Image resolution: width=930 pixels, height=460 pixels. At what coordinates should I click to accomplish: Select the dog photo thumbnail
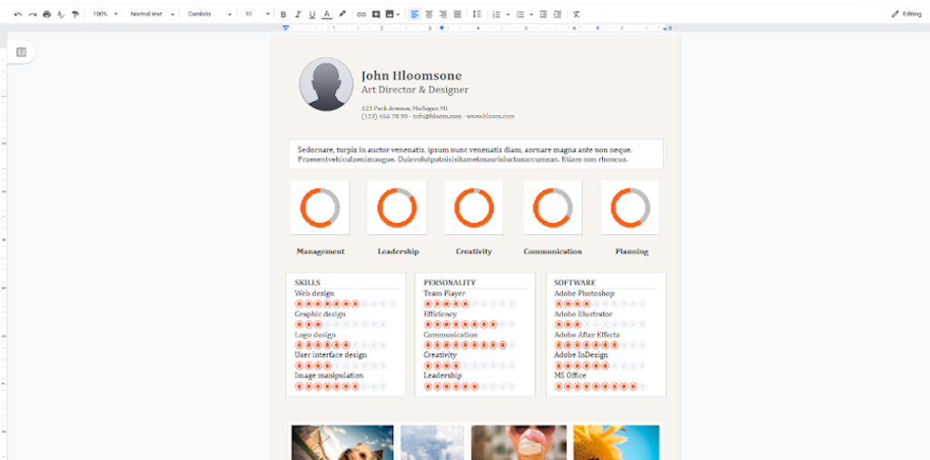(x=342, y=442)
